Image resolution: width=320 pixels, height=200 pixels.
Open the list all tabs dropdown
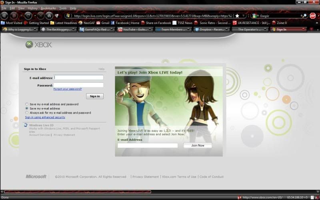click(x=318, y=30)
